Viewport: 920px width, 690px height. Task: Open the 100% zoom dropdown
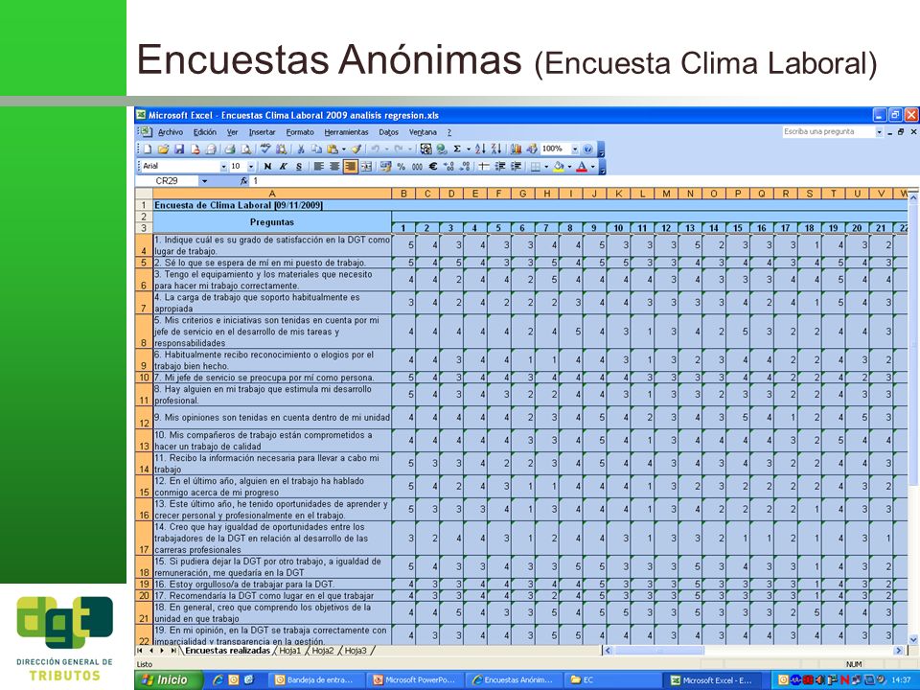(x=574, y=149)
